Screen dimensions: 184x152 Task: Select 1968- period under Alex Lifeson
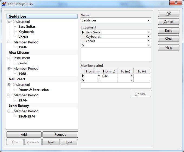click(x=23, y=74)
